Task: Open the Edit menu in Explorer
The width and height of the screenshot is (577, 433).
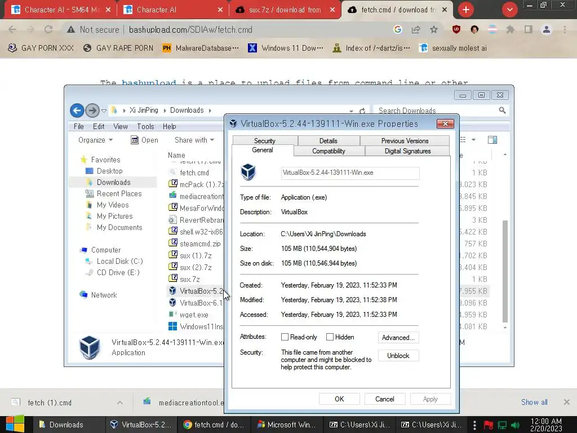Action: (99, 126)
